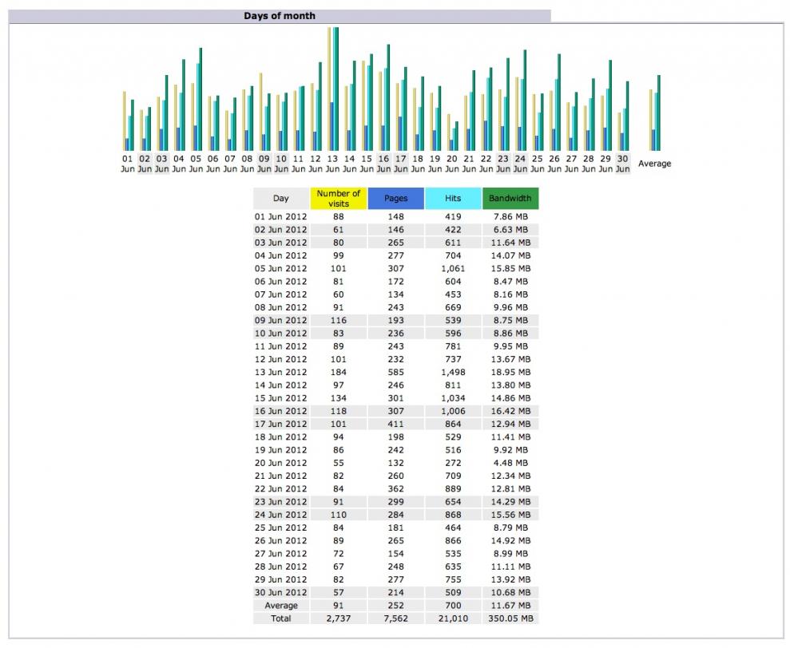Click bandwidth value 15.56 MB
The height and width of the screenshot is (648, 790).
tap(510, 515)
